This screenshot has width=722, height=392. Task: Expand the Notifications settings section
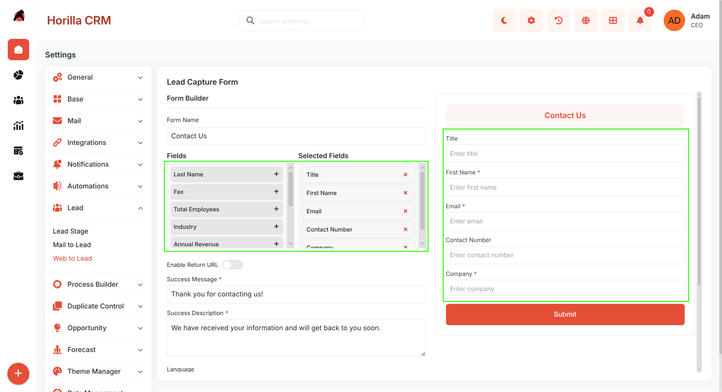pos(98,164)
